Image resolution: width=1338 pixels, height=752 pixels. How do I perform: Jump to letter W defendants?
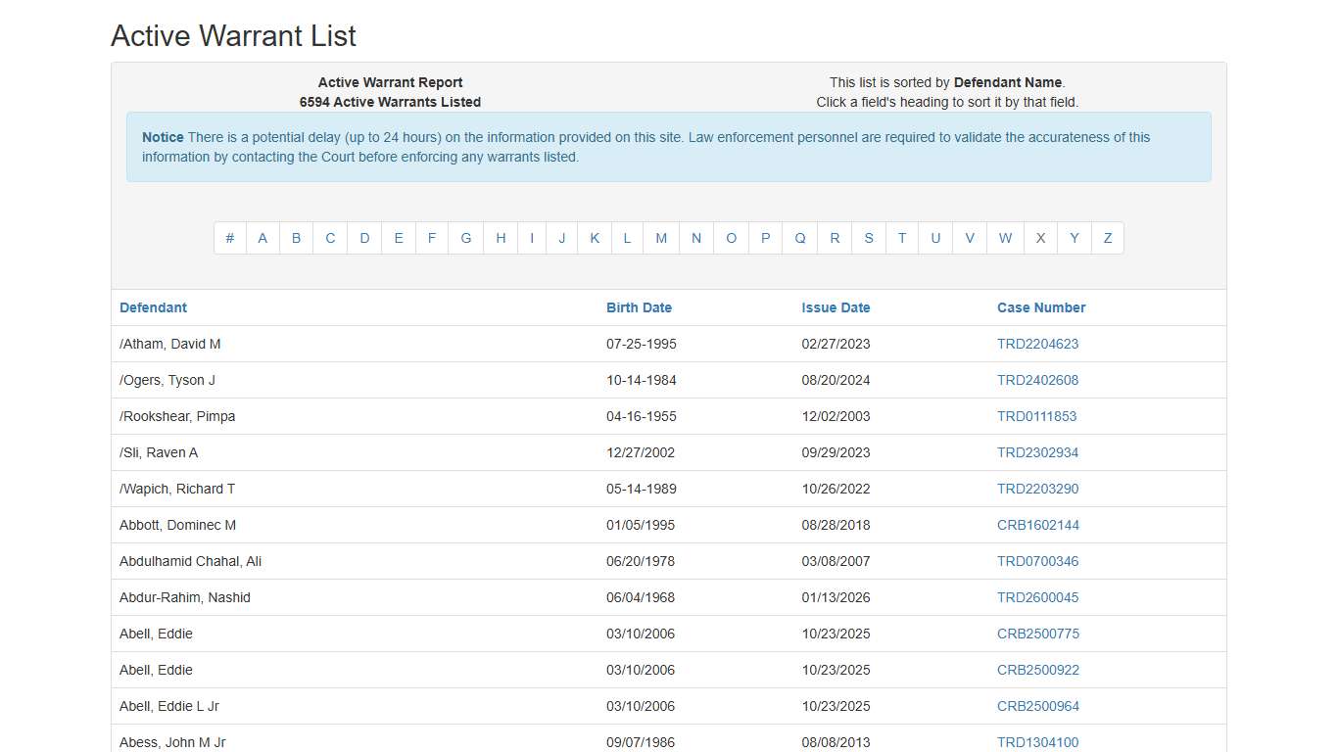coord(1006,238)
